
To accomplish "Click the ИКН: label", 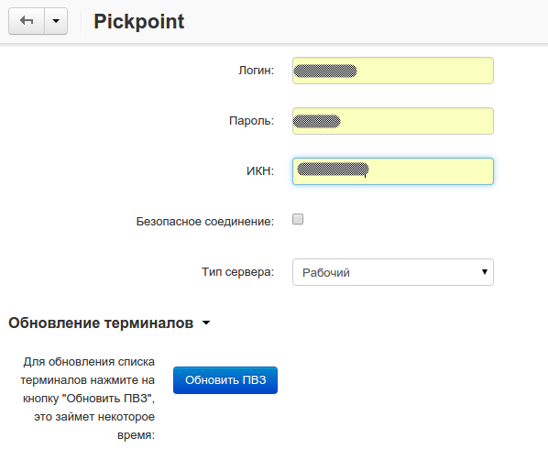I will [260, 171].
